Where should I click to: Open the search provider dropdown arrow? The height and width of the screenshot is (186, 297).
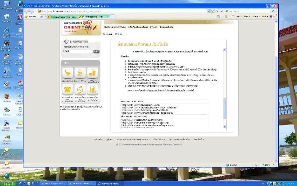click(276, 11)
